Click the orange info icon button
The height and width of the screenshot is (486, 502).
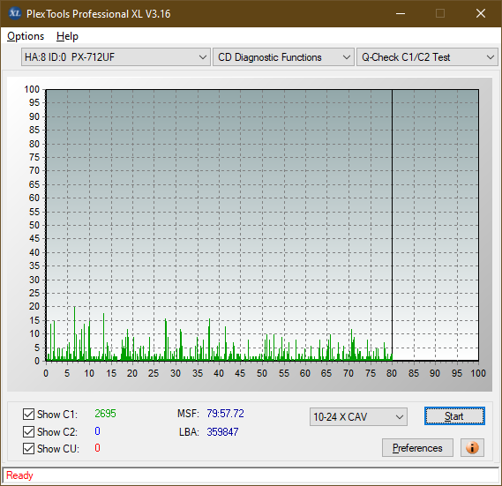(472, 447)
